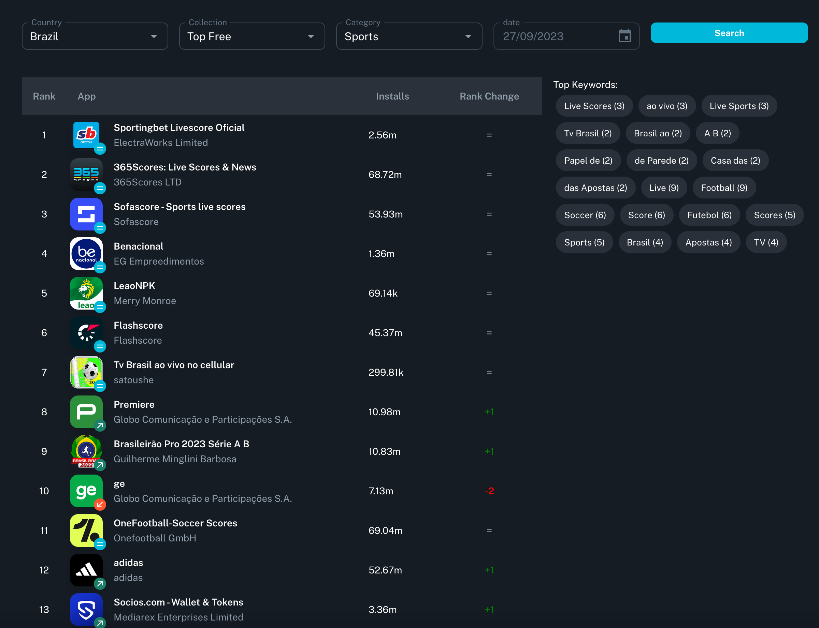Open the calendar picker icon in date field
This screenshot has width=819, height=628.
tap(624, 36)
